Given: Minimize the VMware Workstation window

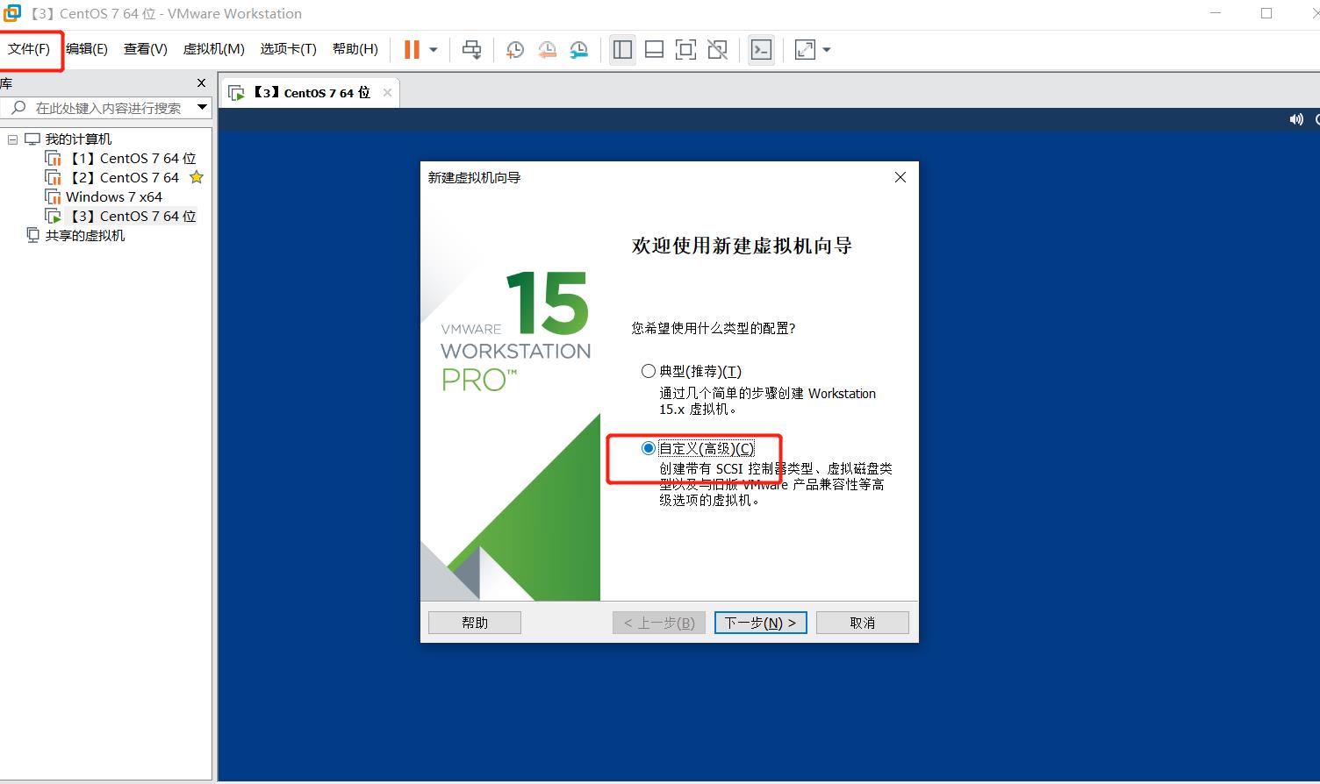Looking at the screenshot, I should click(1216, 13).
